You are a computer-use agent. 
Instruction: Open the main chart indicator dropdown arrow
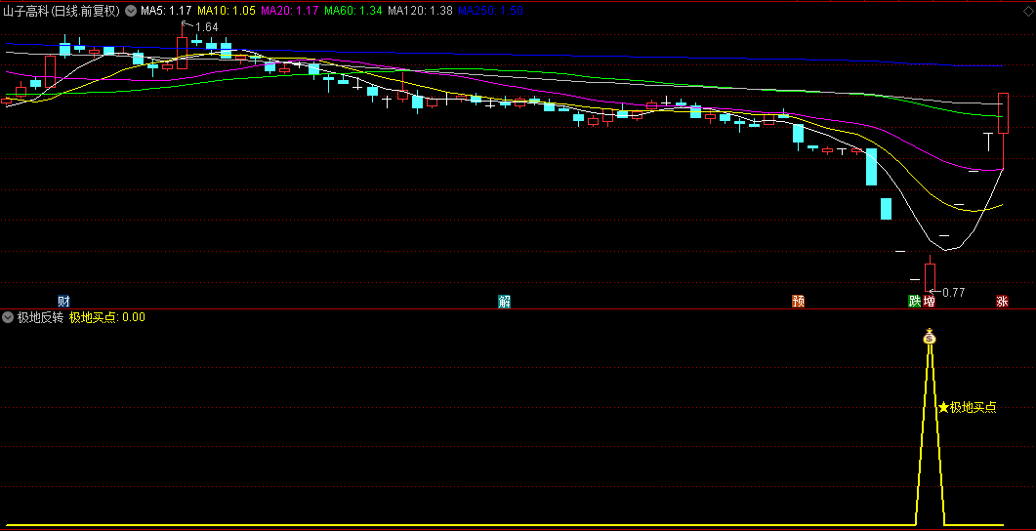click(x=130, y=11)
